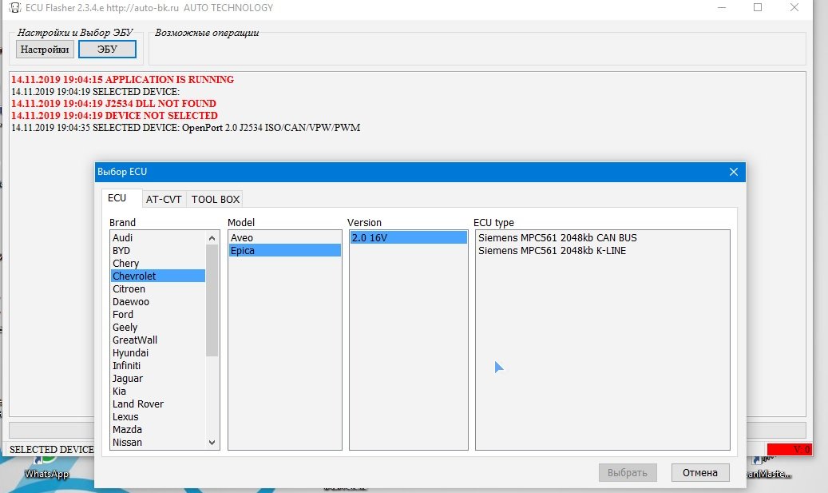828x493 pixels.
Task: Click J2534 DLL NOT FOUND log line
Action: (113, 104)
